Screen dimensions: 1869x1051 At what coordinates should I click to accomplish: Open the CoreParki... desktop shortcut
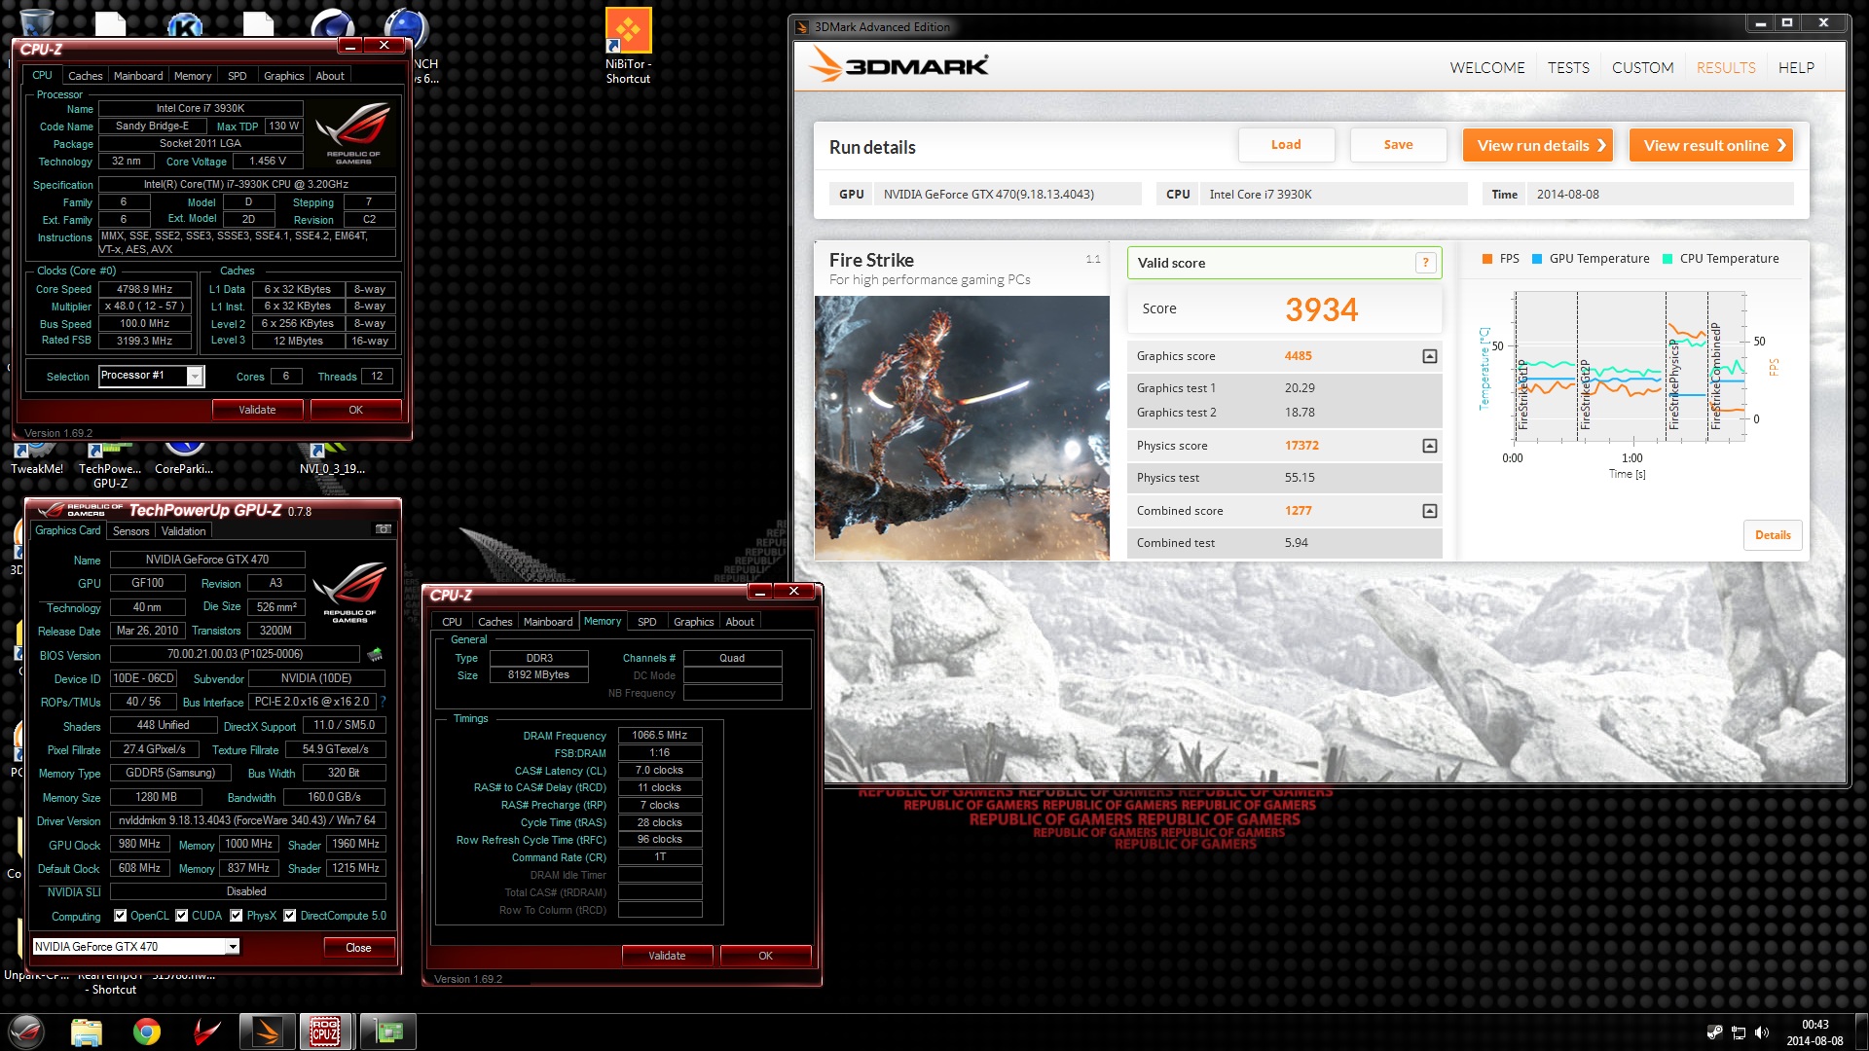pos(184,459)
